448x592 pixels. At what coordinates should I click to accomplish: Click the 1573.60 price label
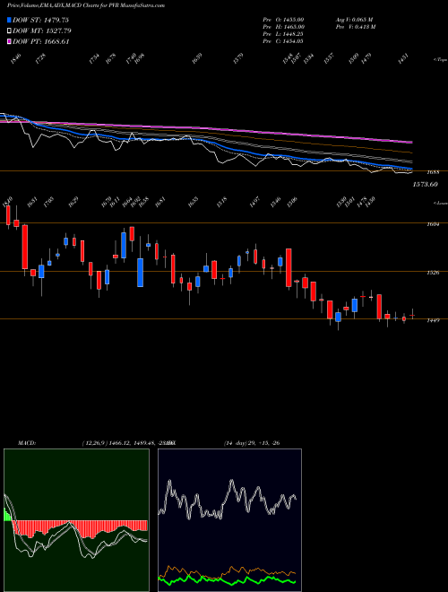point(425,184)
